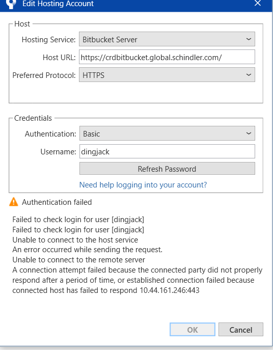Click the IP address 10.44.161.246:443 in error
The width and height of the screenshot is (273, 350).
pos(170,290)
